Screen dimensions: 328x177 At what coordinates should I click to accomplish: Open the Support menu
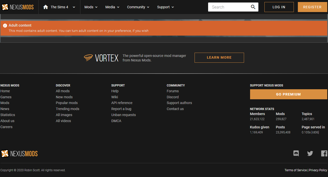(166, 7)
